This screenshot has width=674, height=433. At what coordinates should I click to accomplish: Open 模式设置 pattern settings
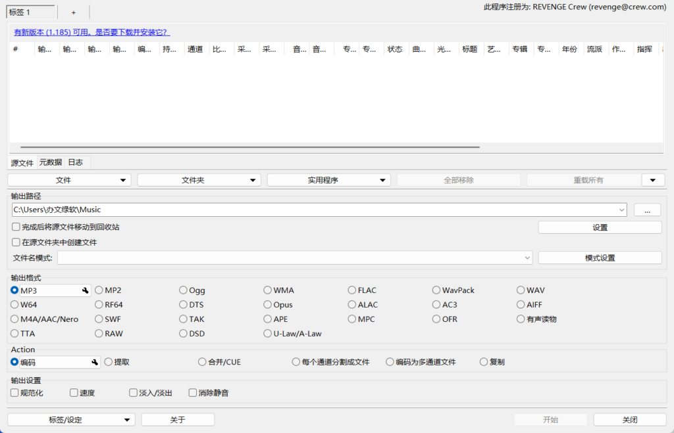click(600, 258)
